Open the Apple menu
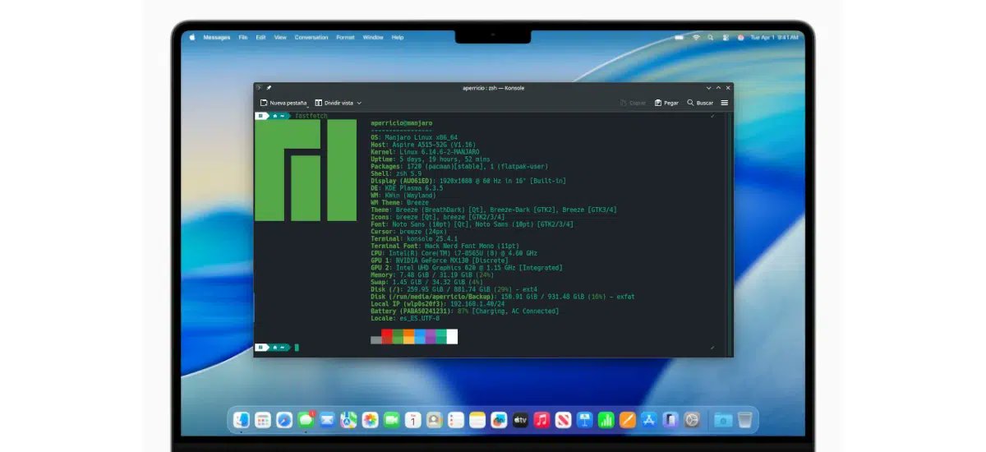986x452 pixels. point(192,37)
